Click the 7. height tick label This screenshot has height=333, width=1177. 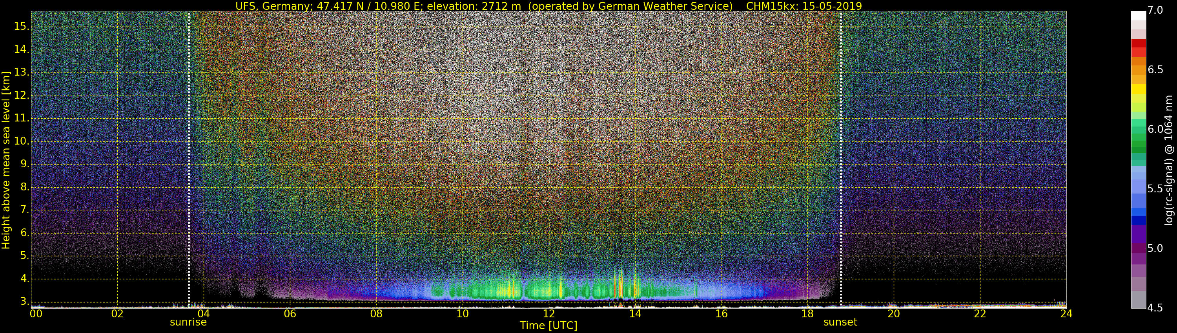25,210
